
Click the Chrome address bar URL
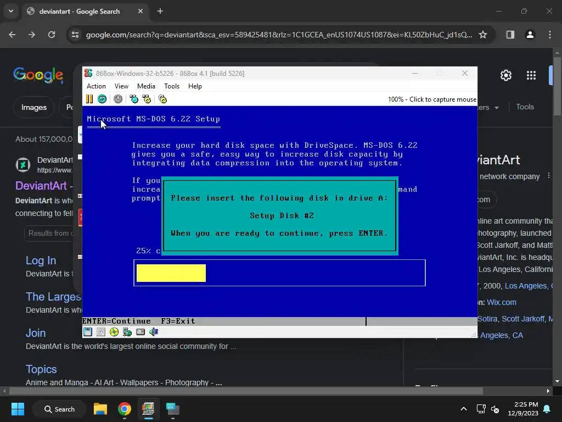(279, 35)
